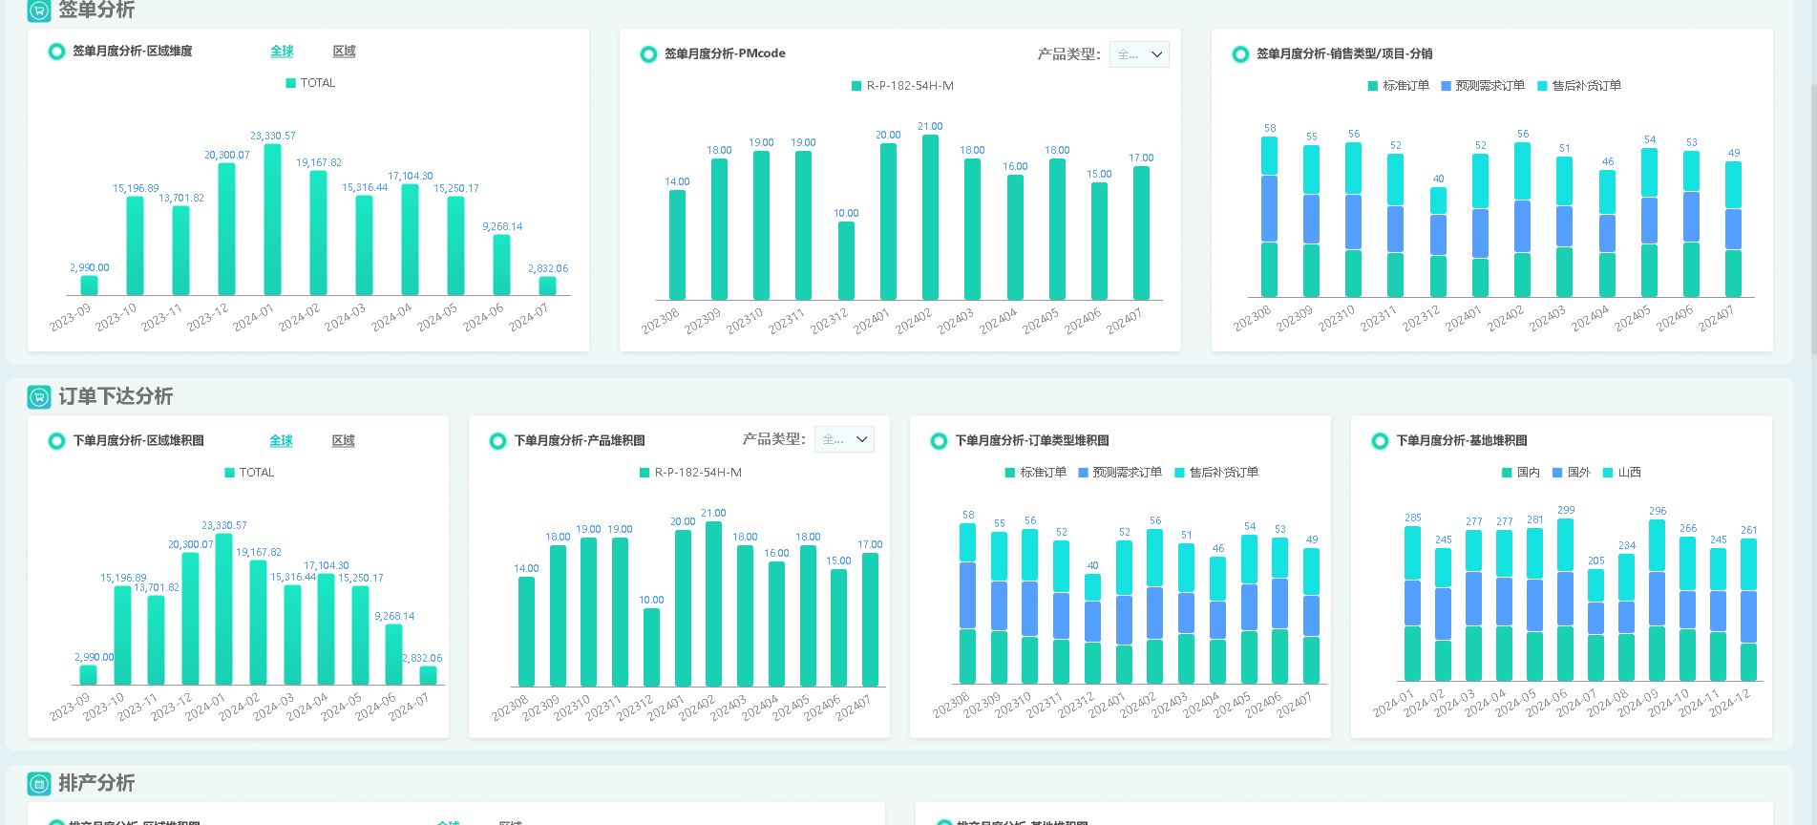Click value label 58 in 下单 订单类型堆积图
Viewport: 1817px width, 825px height.
pos(968,515)
